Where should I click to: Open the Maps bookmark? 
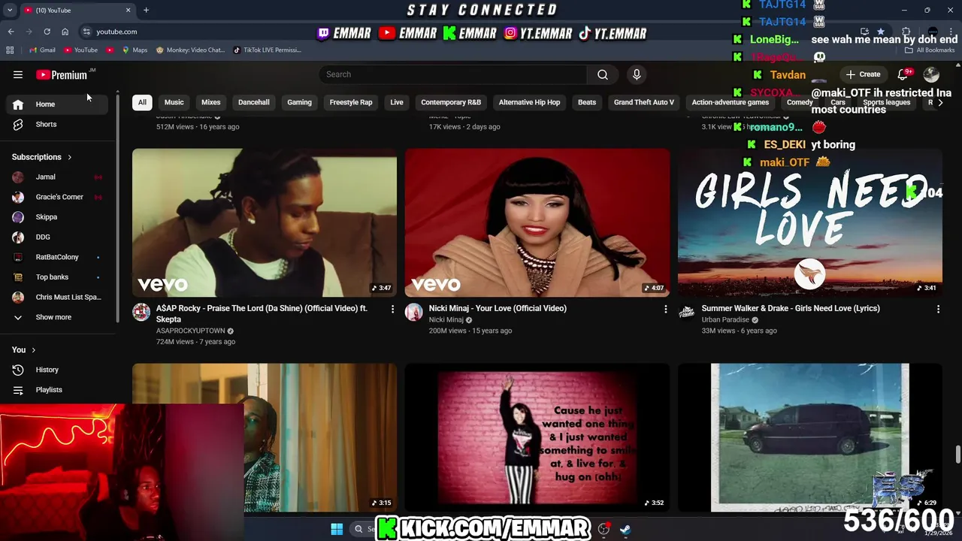[135, 50]
